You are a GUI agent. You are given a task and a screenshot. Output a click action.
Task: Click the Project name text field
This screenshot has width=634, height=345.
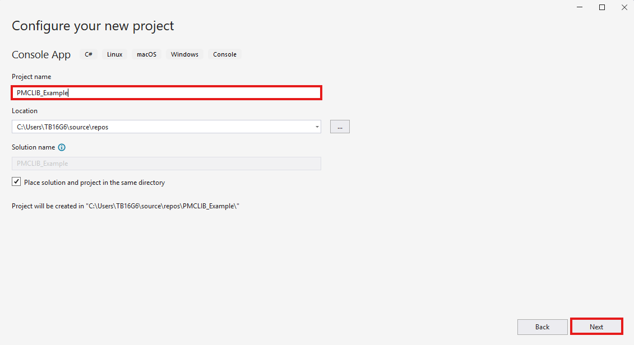[166, 93]
